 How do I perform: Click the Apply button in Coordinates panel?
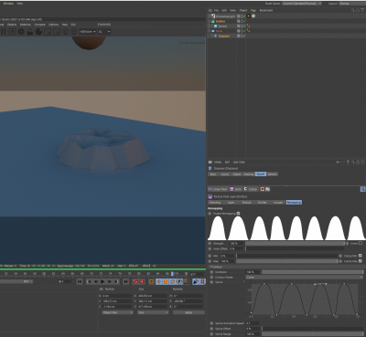(188, 312)
